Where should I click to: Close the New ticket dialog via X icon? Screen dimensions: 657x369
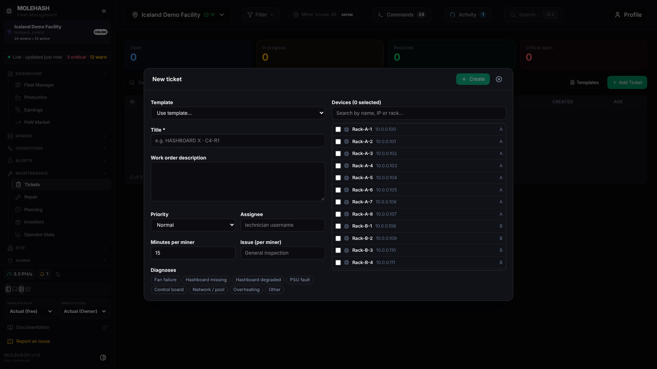click(499, 79)
